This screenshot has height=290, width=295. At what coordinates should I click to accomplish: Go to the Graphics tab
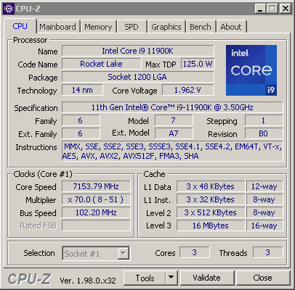(x=166, y=27)
